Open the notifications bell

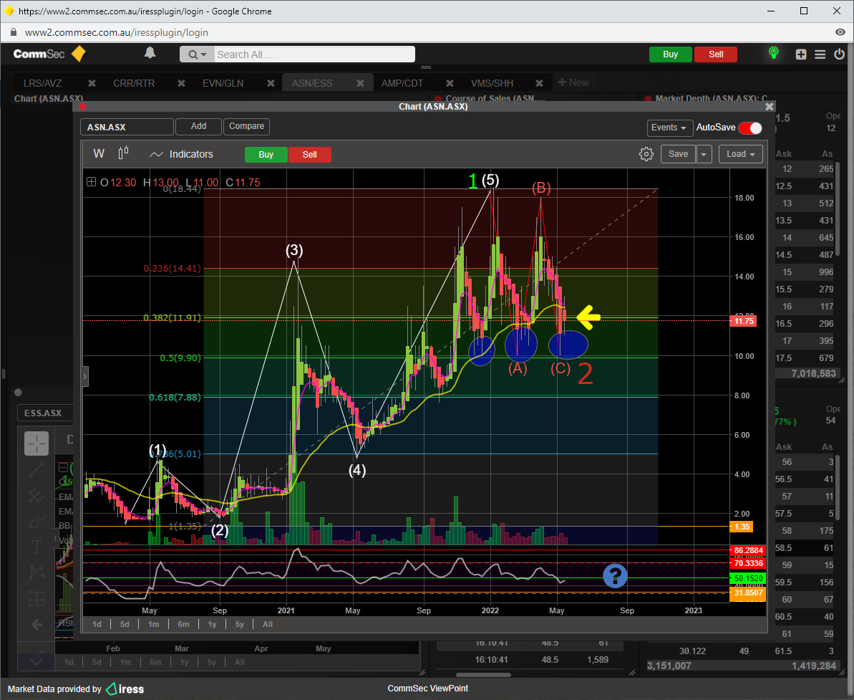(x=150, y=54)
